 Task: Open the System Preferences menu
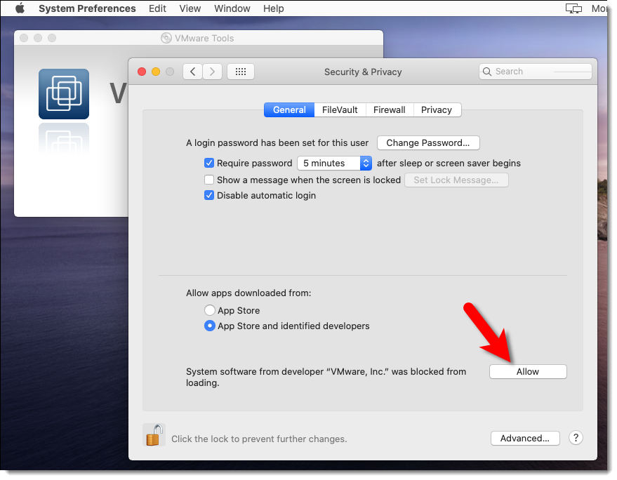pyautogui.click(x=87, y=8)
